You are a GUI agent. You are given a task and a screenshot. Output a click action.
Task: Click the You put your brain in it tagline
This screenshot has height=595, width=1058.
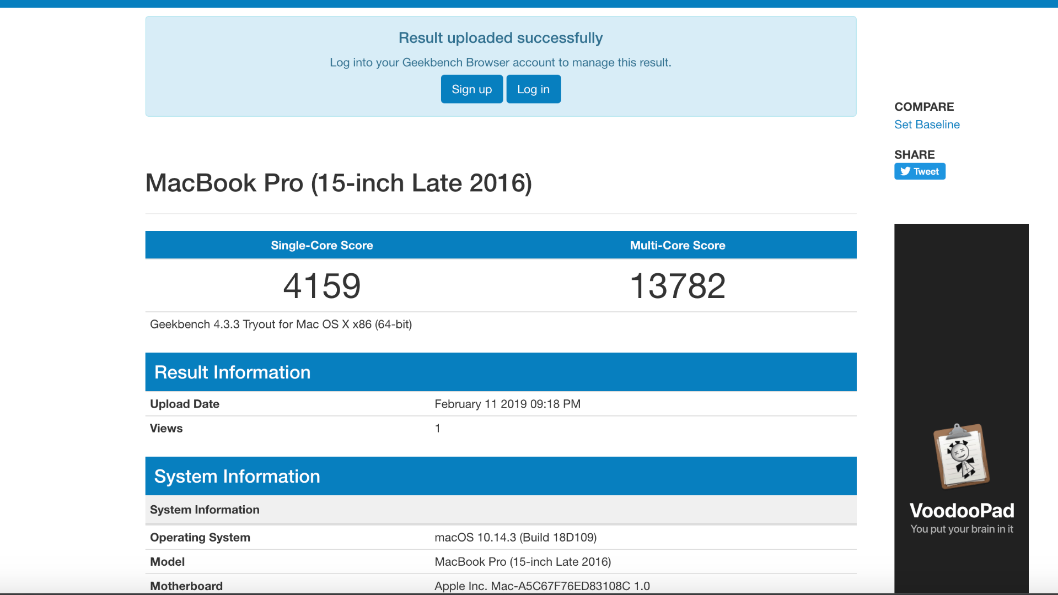(x=962, y=529)
